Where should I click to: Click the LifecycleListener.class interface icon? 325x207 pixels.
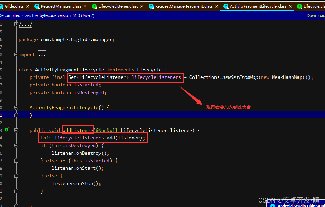94,6
